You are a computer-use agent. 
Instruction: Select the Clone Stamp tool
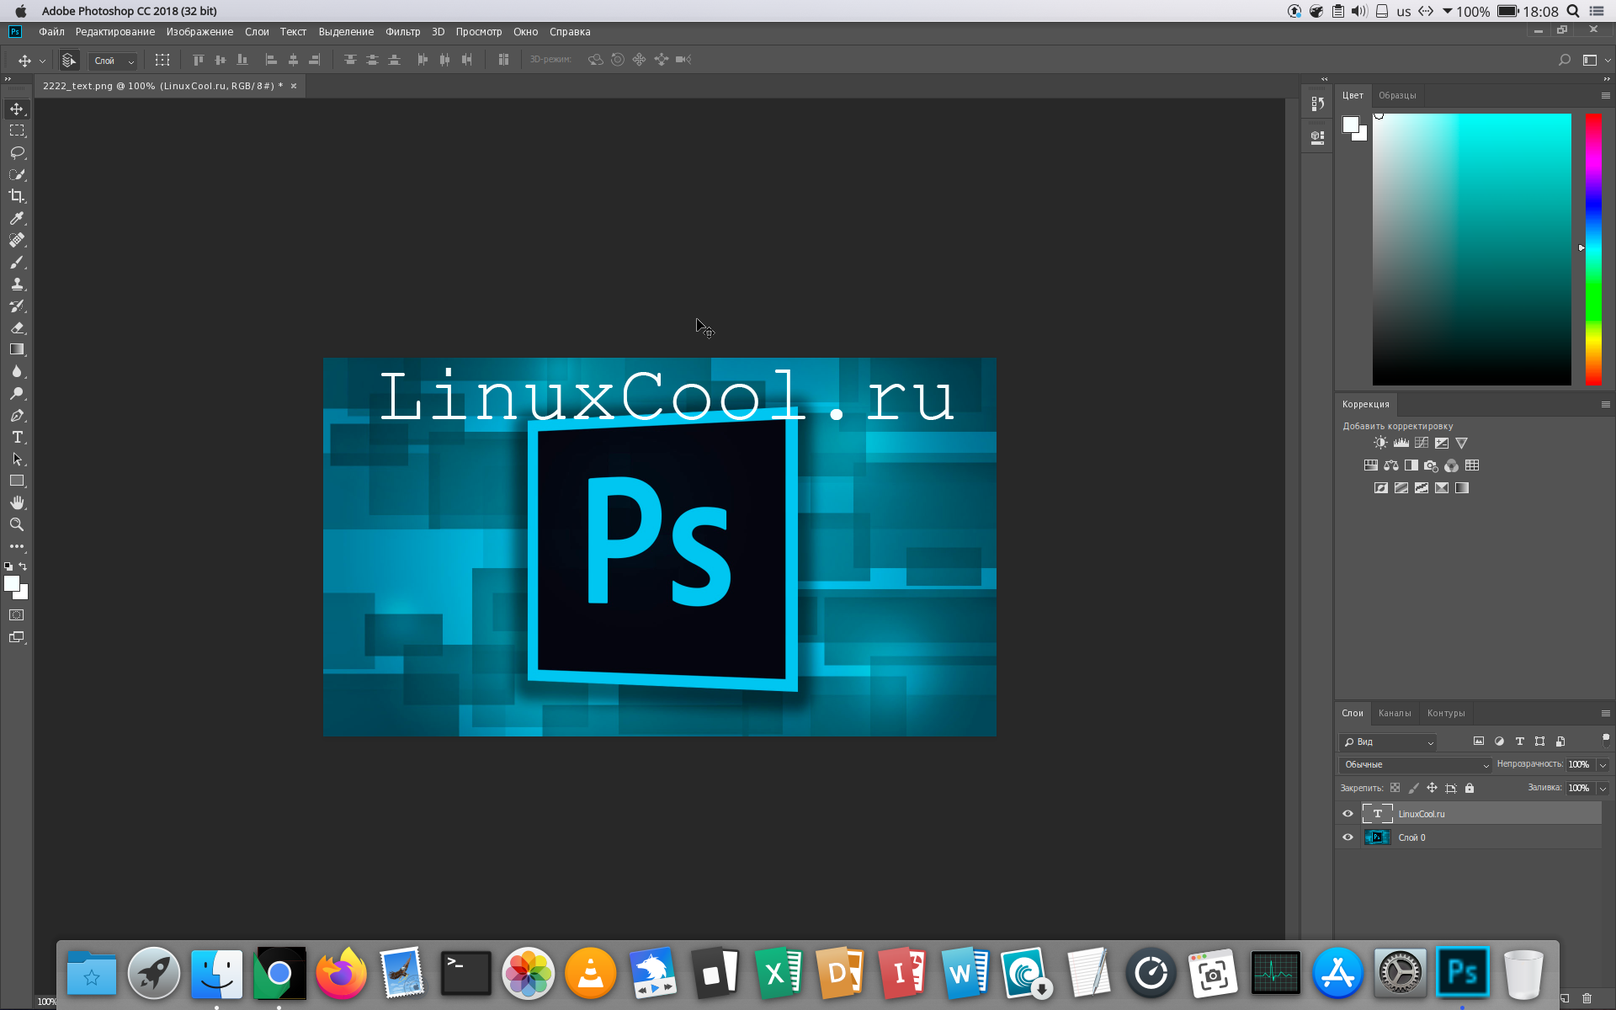click(17, 284)
